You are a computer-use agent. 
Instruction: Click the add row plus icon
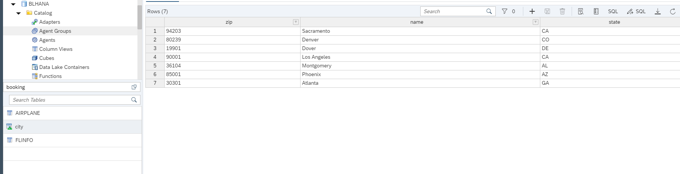[x=532, y=11]
